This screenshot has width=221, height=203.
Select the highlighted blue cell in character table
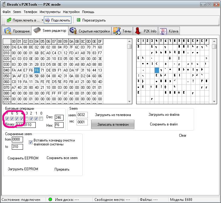click(x=157, y=70)
